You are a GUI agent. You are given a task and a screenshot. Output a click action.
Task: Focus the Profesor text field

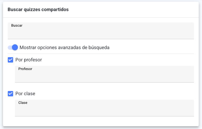104,74
